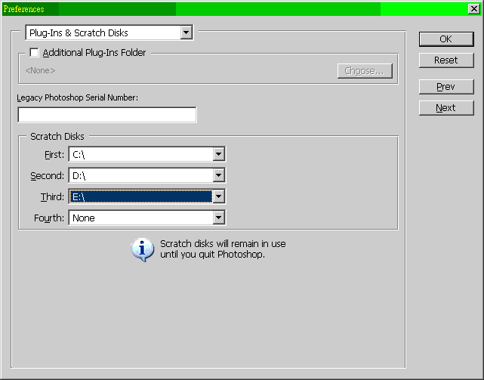
Task: Expand the First scratch disk dropdown
Action: coord(218,154)
